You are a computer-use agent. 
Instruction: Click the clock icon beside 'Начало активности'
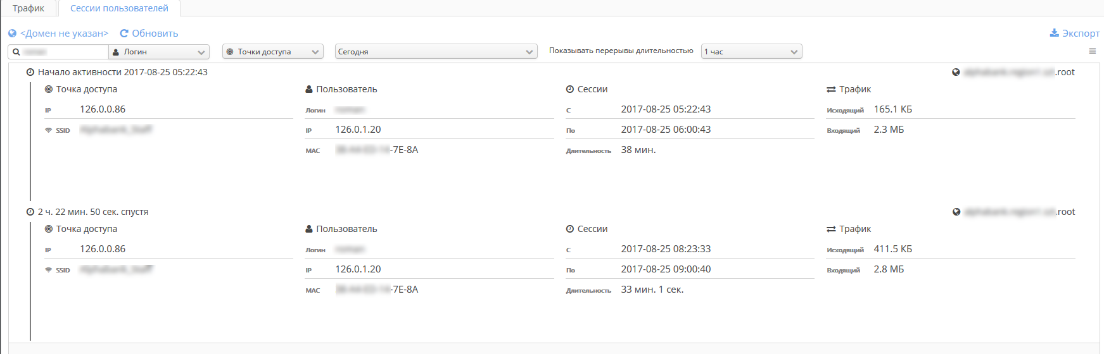(x=30, y=72)
